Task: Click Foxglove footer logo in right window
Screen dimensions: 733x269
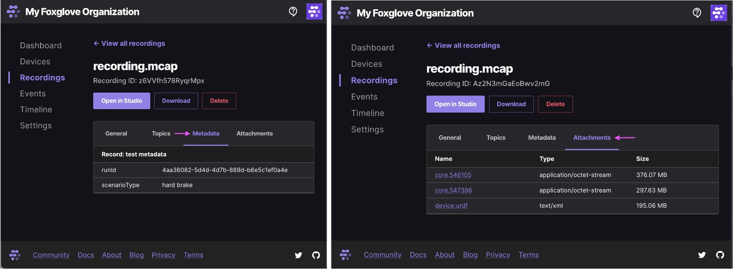Action: point(346,255)
